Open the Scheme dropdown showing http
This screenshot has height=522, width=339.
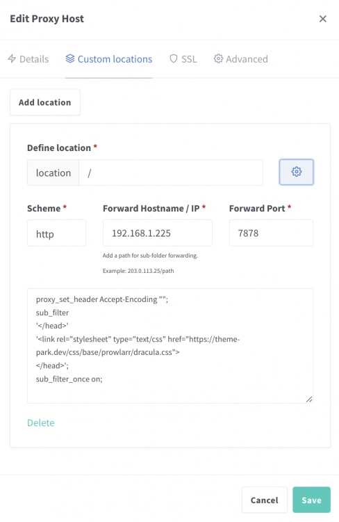[56, 233]
